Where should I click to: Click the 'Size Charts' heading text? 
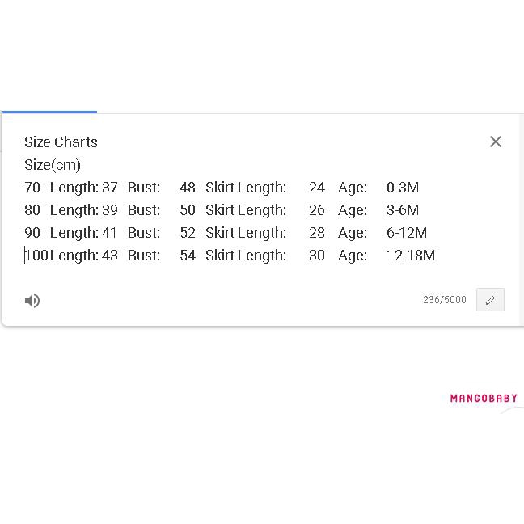point(61,142)
